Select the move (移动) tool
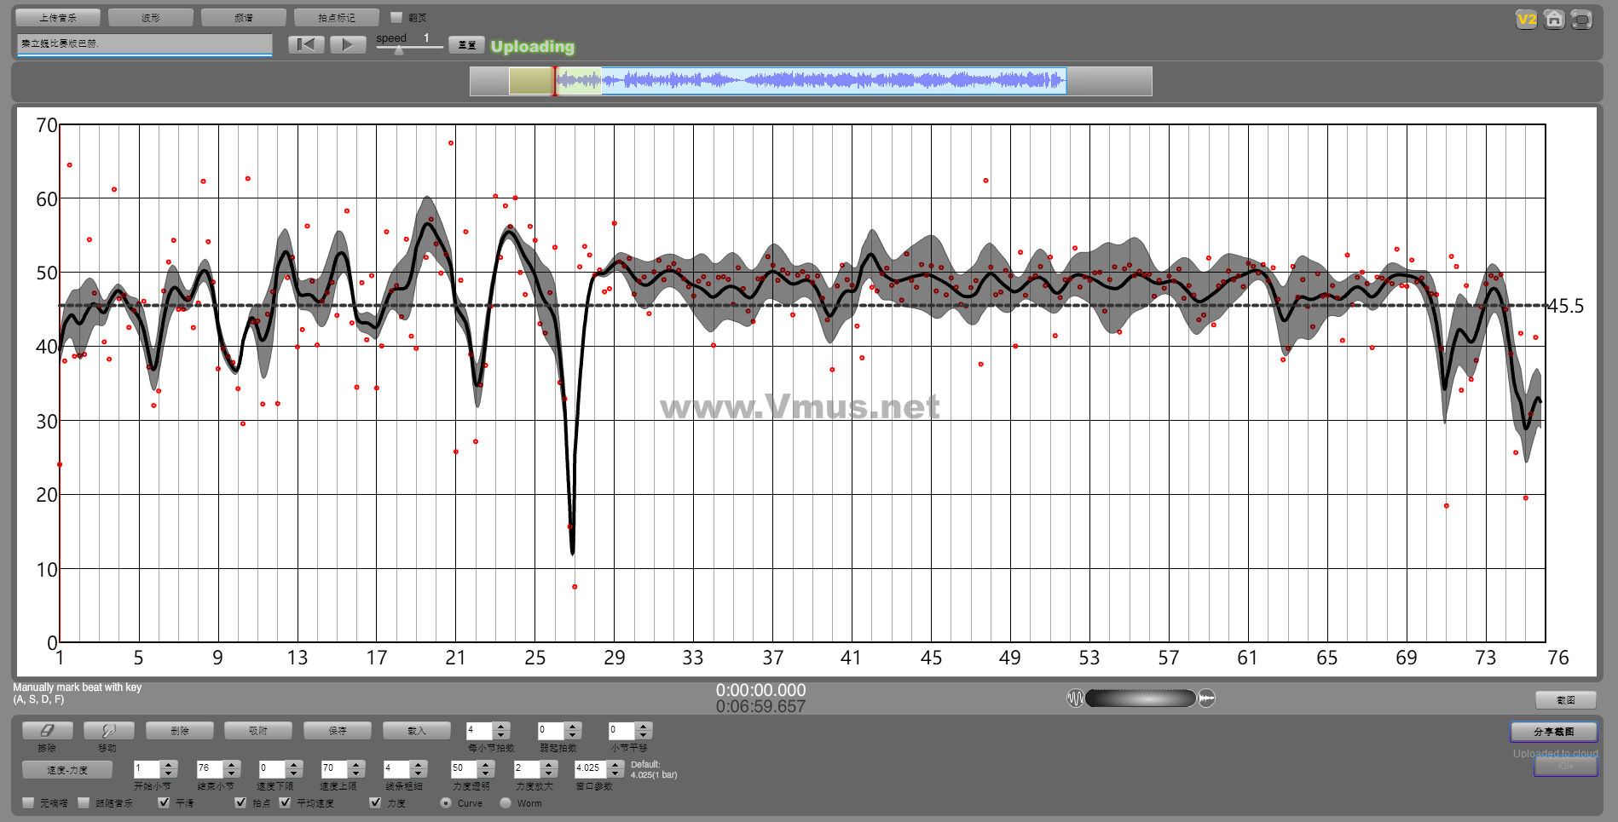Screen dimensions: 1618x822 (108, 731)
